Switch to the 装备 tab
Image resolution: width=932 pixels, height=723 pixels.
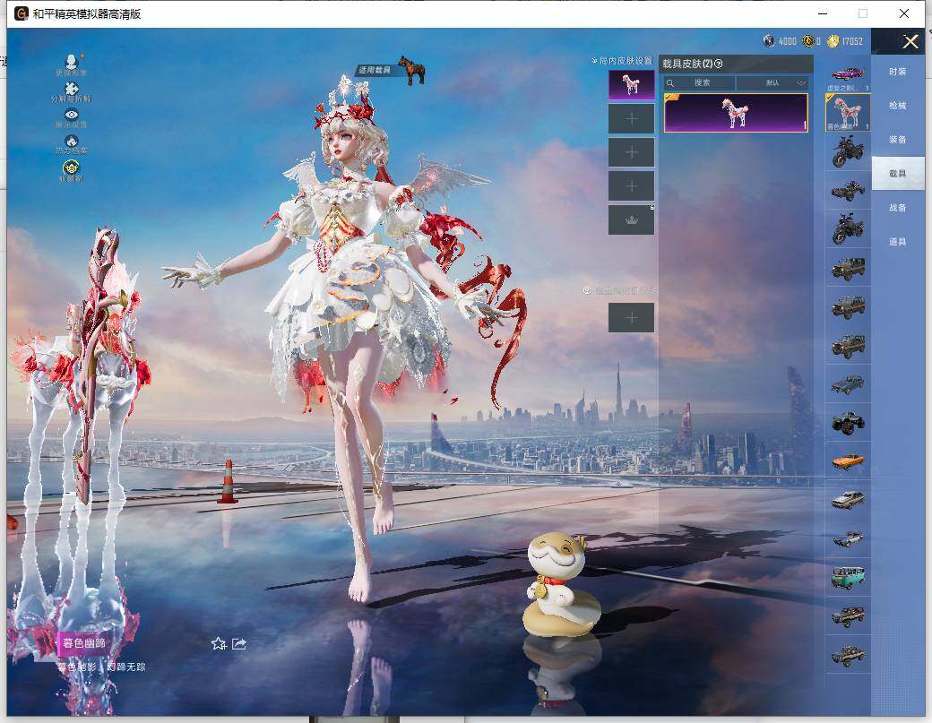click(x=898, y=140)
